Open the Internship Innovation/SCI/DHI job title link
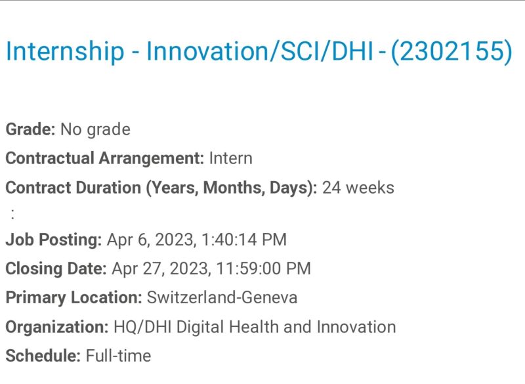 (259, 51)
